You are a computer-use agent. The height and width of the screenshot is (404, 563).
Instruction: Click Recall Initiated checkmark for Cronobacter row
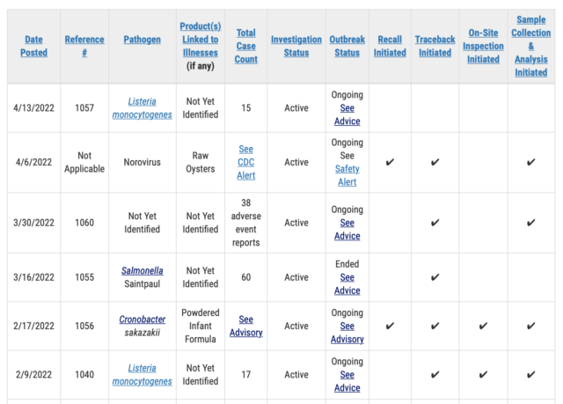point(390,326)
